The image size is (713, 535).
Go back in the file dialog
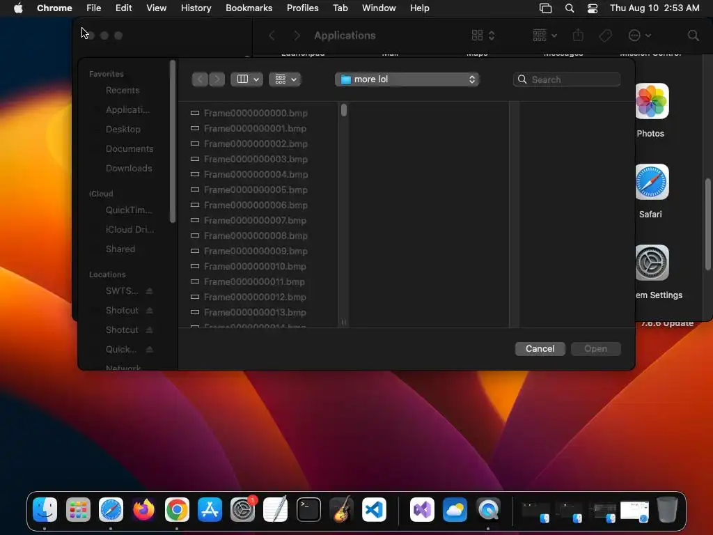200,79
